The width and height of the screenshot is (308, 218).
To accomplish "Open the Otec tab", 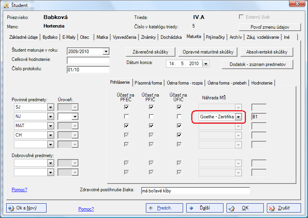I will tap(86, 37).
